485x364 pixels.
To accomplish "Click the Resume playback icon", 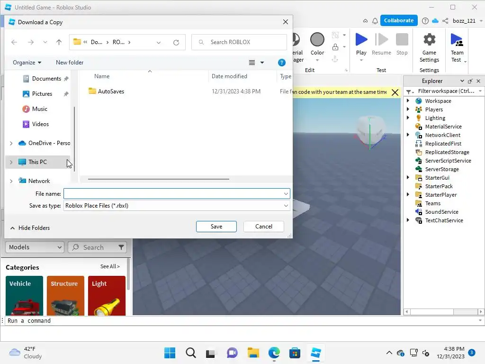I will point(381,40).
